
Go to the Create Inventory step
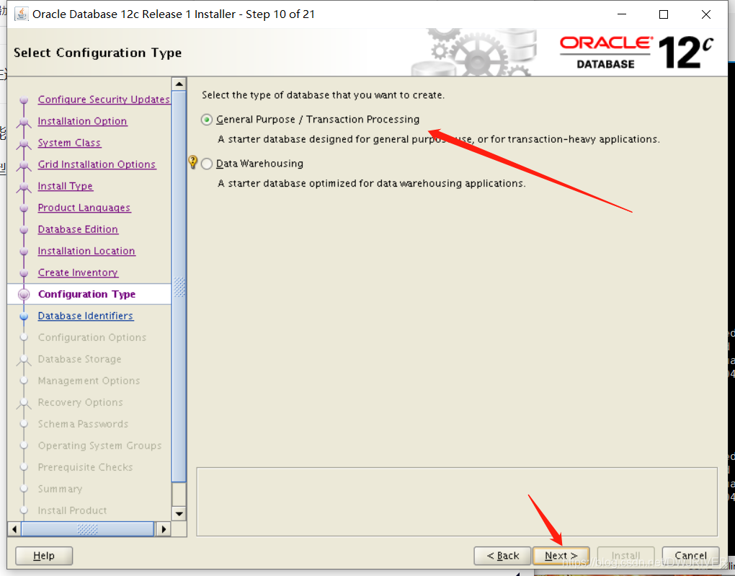coord(78,273)
